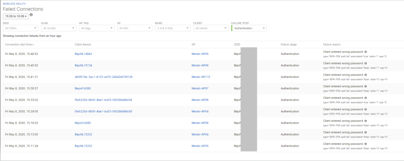Open the All VLANs dropdown
This screenshot has width=404, height=161.
coord(58,28)
